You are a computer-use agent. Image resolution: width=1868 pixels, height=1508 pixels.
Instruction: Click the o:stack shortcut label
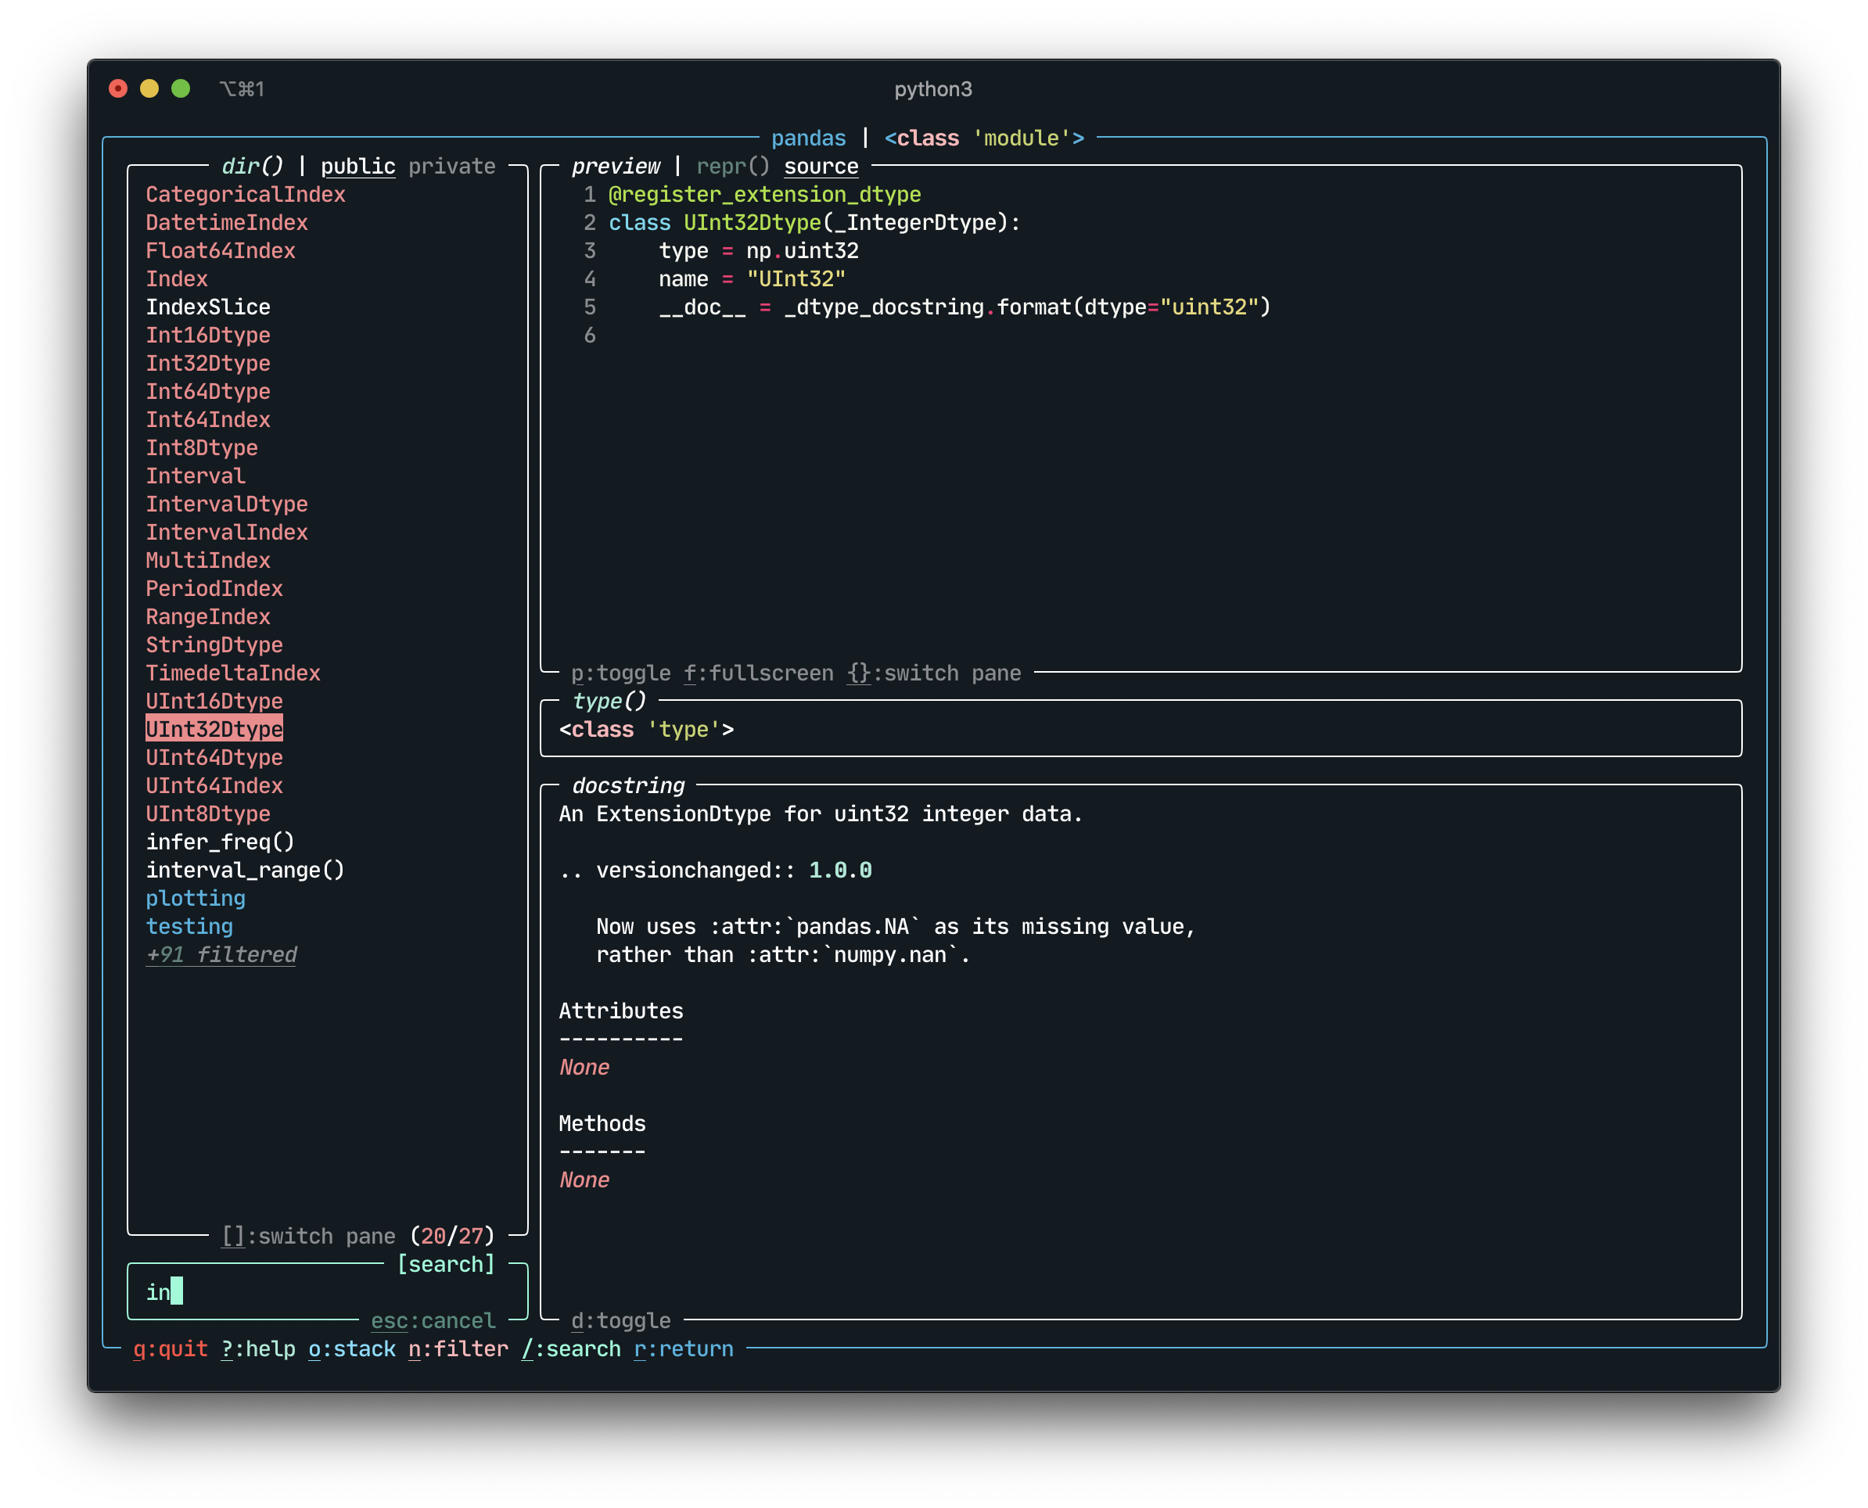352,1349
